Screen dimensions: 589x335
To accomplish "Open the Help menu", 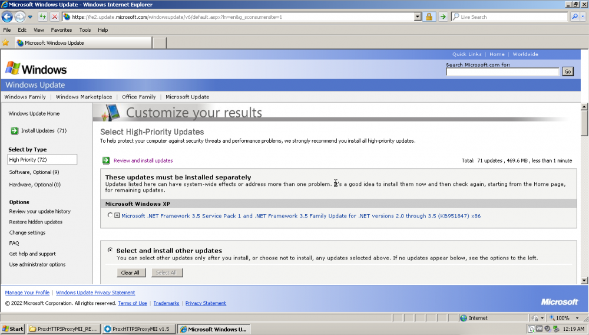I will point(103,30).
